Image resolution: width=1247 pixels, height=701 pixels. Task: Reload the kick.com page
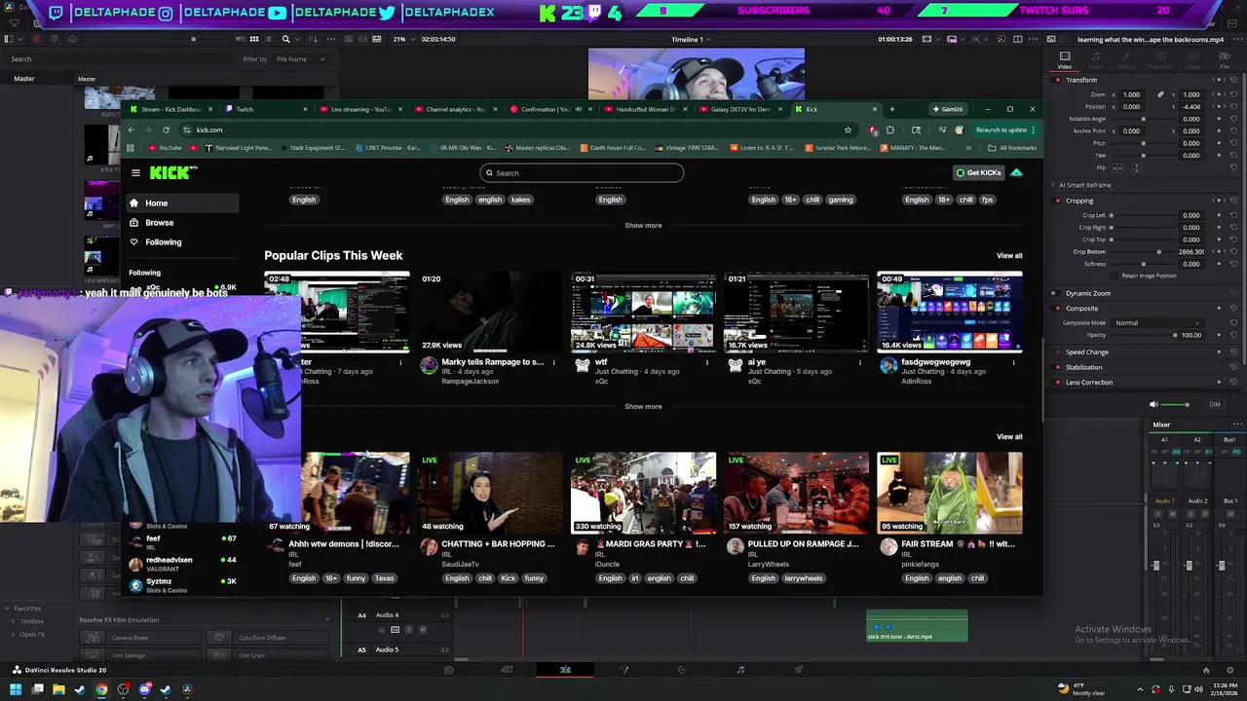tap(167, 129)
